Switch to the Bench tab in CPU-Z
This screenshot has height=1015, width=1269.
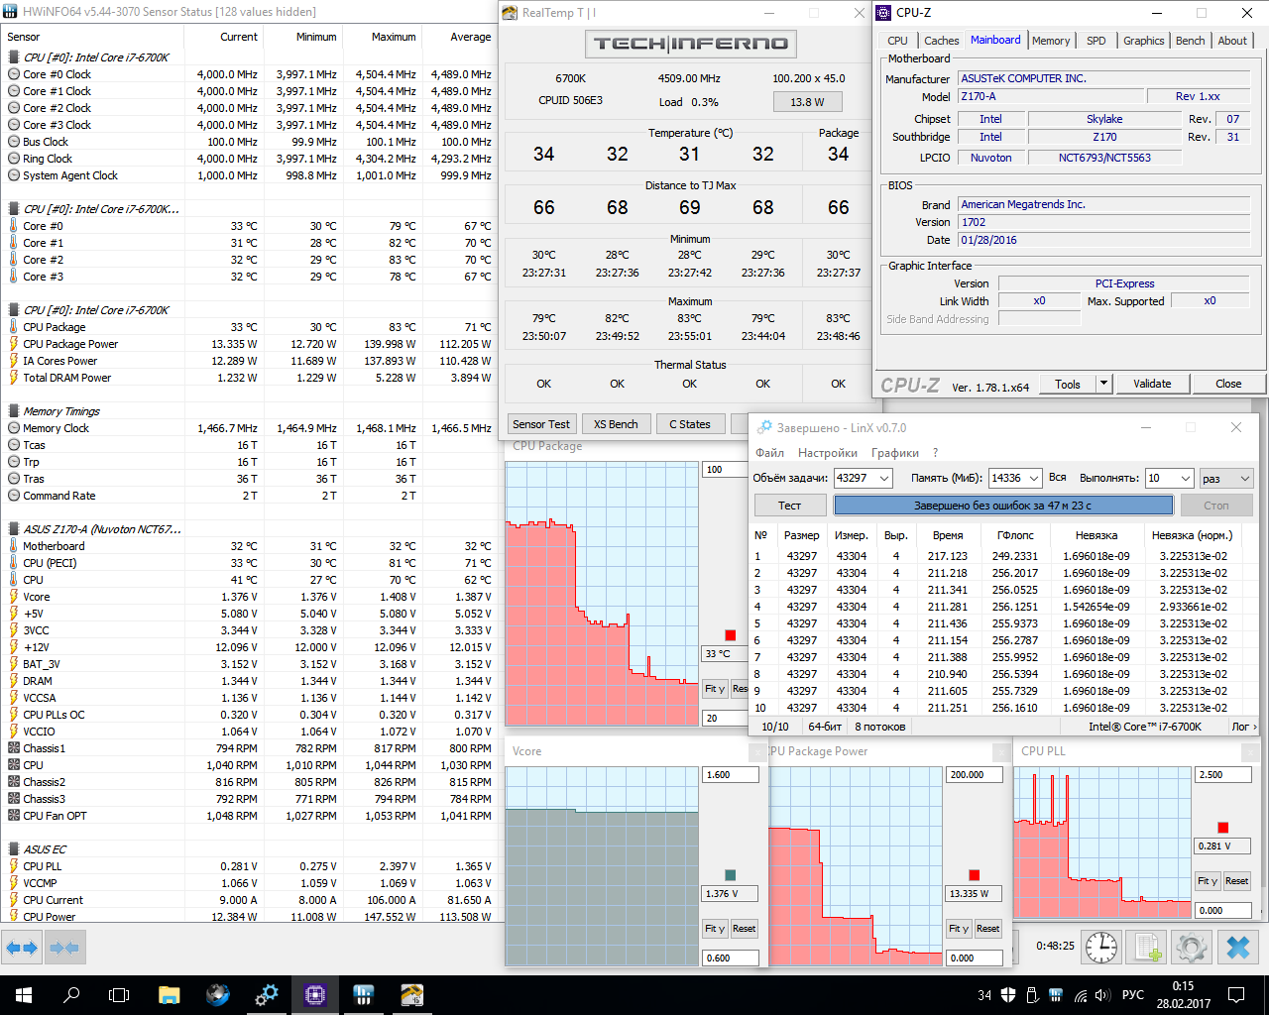1190,41
